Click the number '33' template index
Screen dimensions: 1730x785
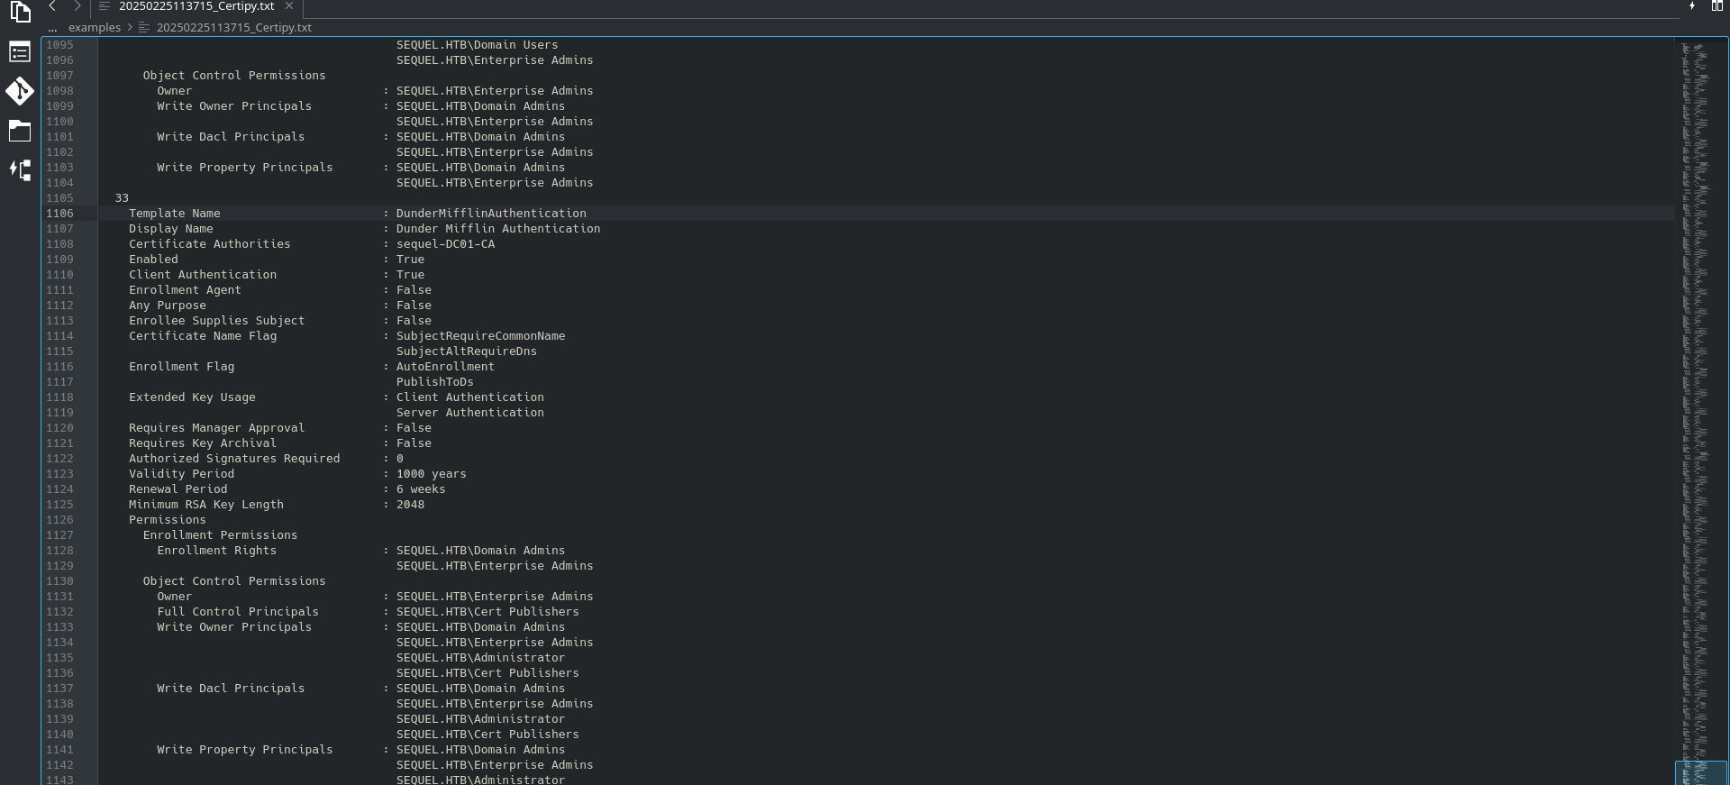[122, 198]
